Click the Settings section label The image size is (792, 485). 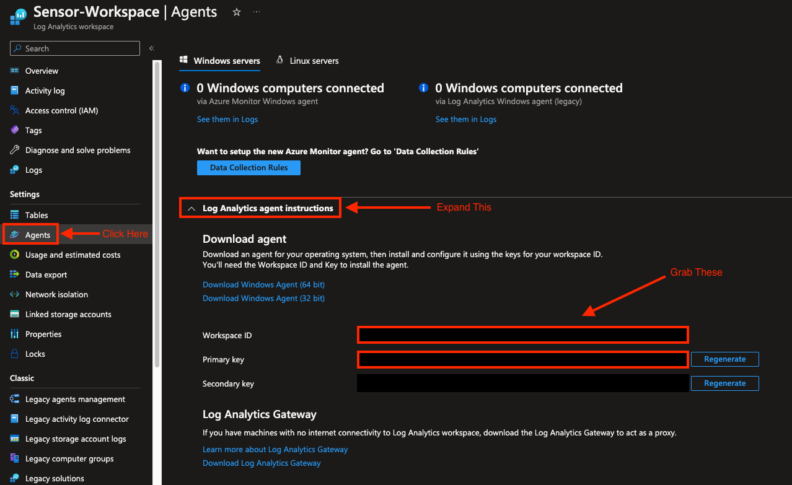pos(25,194)
